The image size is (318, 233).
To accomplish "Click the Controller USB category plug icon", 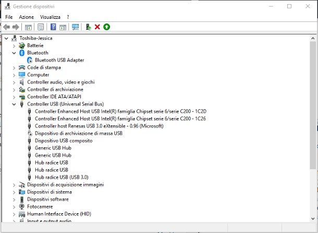I will [x=22, y=104].
